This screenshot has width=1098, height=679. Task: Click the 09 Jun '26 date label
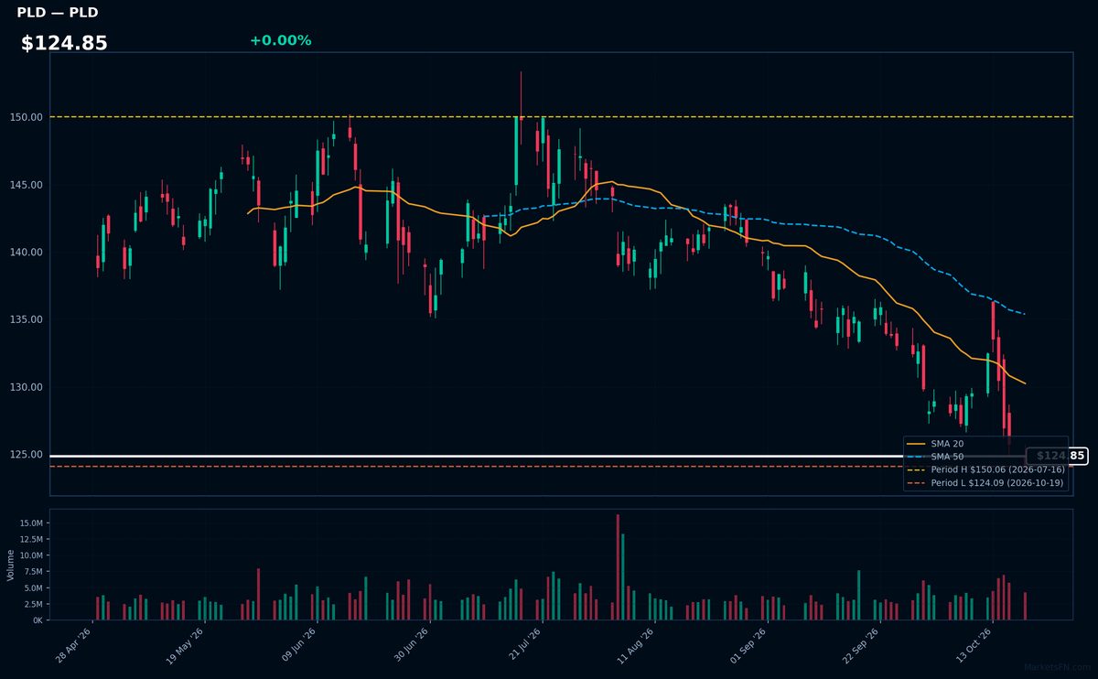click(298, 645)
